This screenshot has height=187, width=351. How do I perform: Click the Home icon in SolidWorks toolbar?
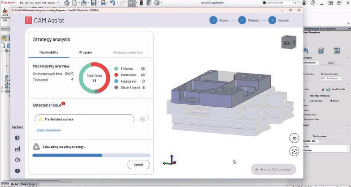coord(67,3)
